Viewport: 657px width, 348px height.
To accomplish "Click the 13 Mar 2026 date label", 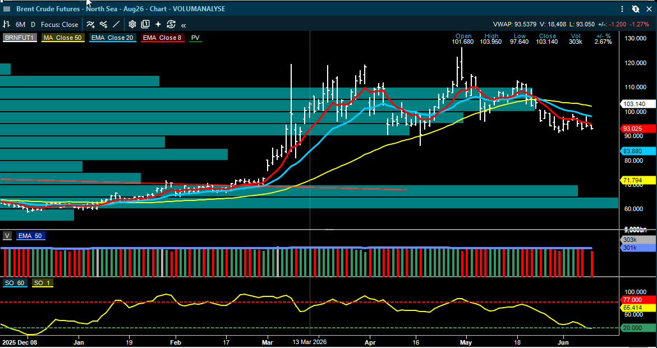I will (x=309, y=342).
